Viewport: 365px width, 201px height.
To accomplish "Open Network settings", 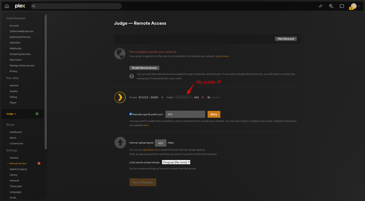I will (x=15, y=181).
